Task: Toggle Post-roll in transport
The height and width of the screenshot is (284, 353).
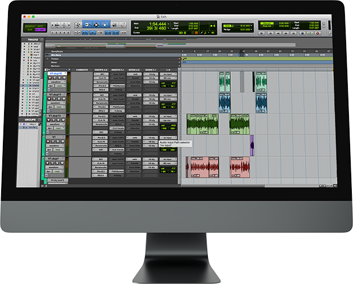Action: (267, 26)
